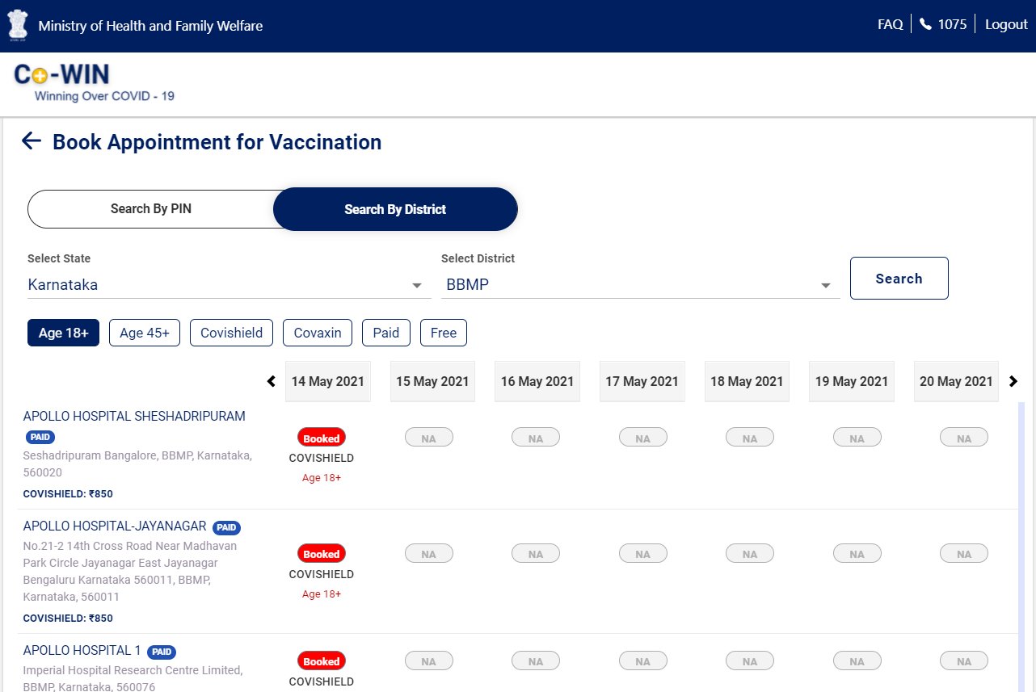The width and height of the screenshot is (1036, 692).
Task: Click Logout in the header
Action: [x=1006, y=24]
